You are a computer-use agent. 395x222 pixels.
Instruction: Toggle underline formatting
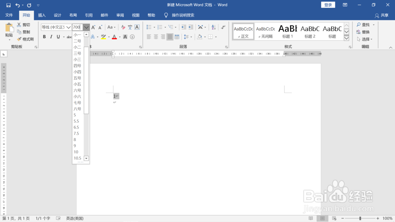coord(58,37)
